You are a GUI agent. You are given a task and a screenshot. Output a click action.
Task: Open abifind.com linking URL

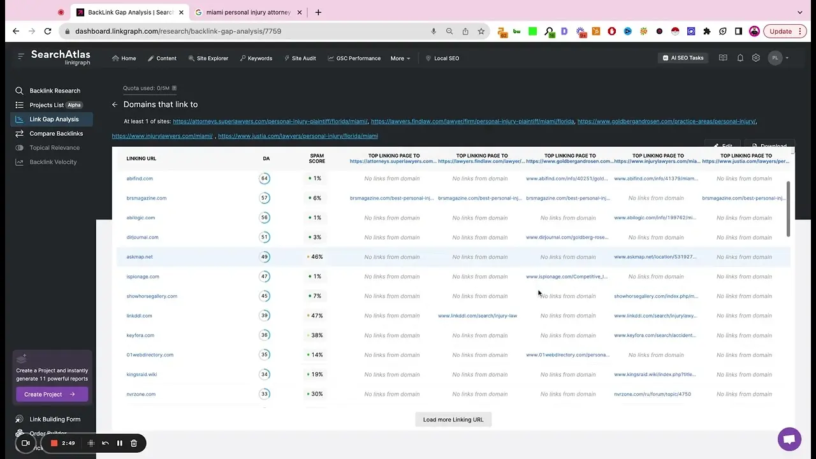140,178
